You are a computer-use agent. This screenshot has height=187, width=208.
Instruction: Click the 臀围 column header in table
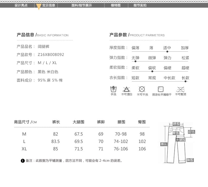click(142, 122)
